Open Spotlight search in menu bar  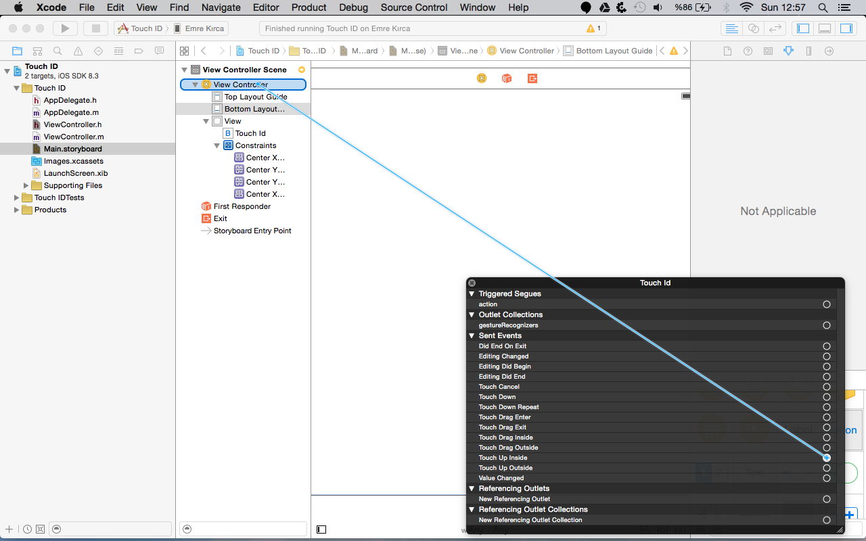[x=823, y=7]
